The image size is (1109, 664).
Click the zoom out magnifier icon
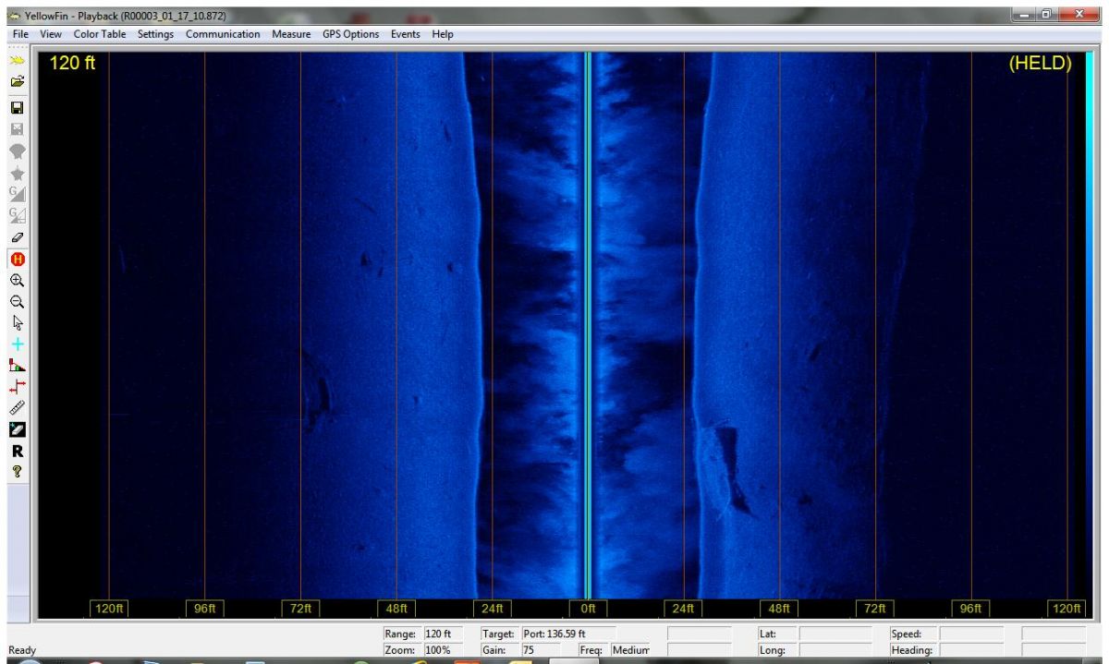click(17, 301)
